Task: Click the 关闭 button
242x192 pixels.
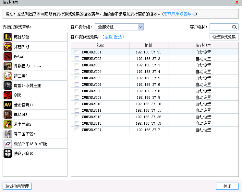Action: click(227, 186)
